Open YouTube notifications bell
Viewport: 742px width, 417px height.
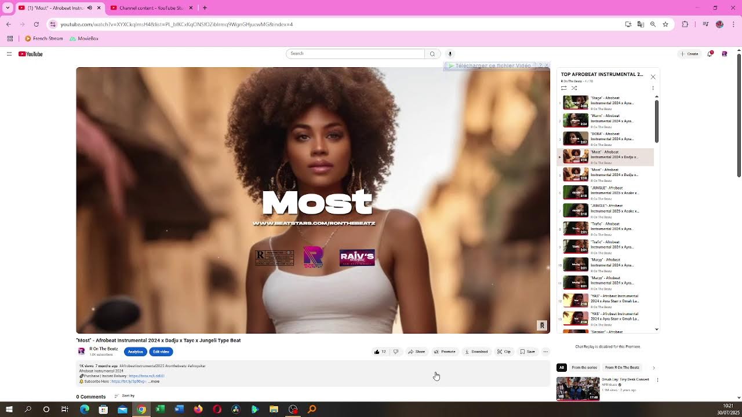711,54
